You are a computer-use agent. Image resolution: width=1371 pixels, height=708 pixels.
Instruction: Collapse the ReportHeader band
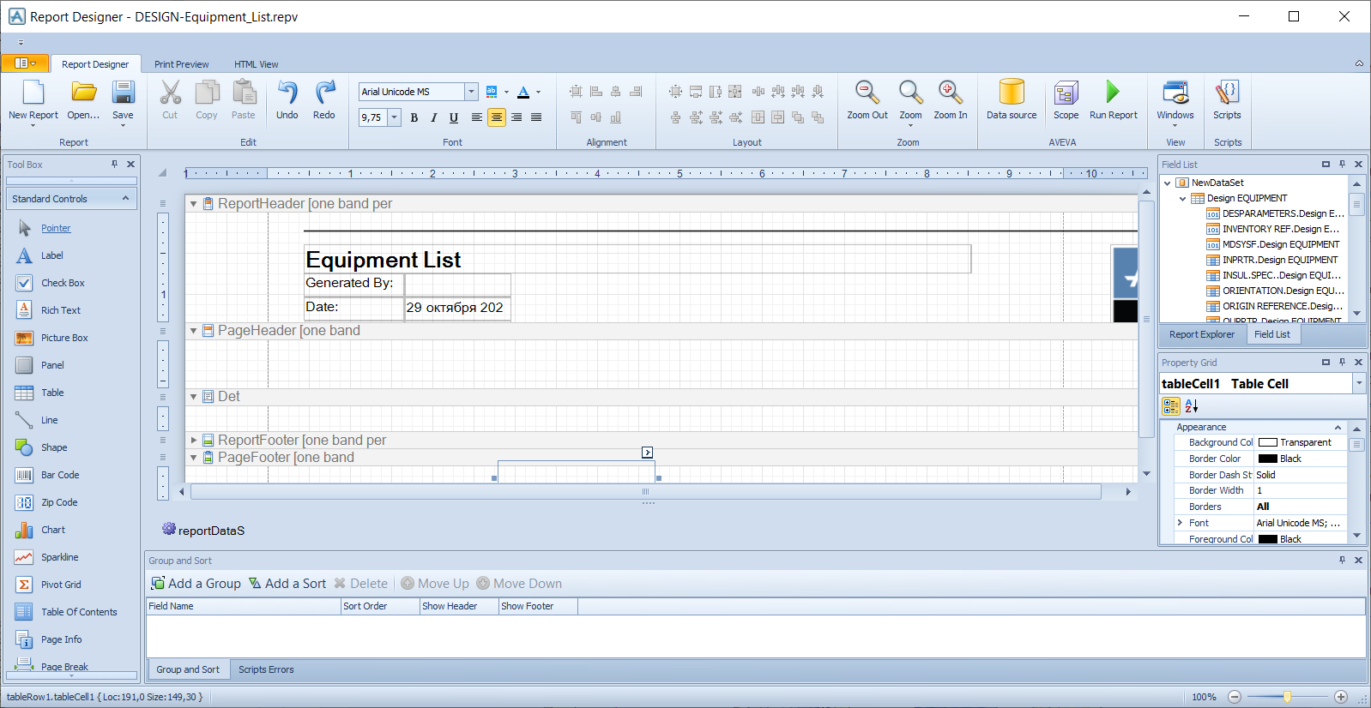(x=194, y=204)
